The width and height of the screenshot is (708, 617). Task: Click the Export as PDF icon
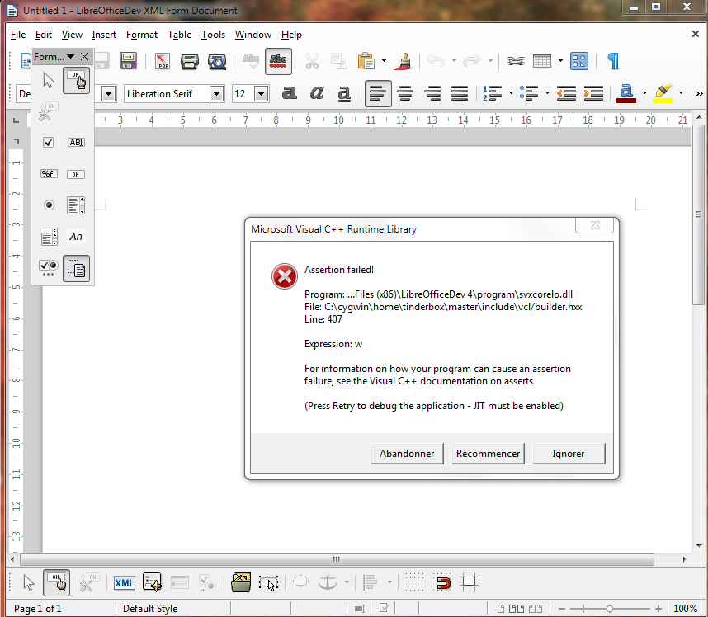pos(163,61)
